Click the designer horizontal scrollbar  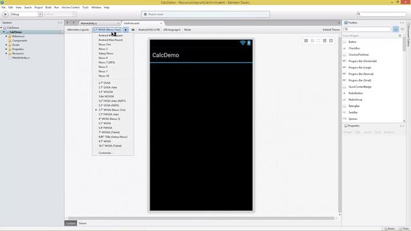click(201, 218)
